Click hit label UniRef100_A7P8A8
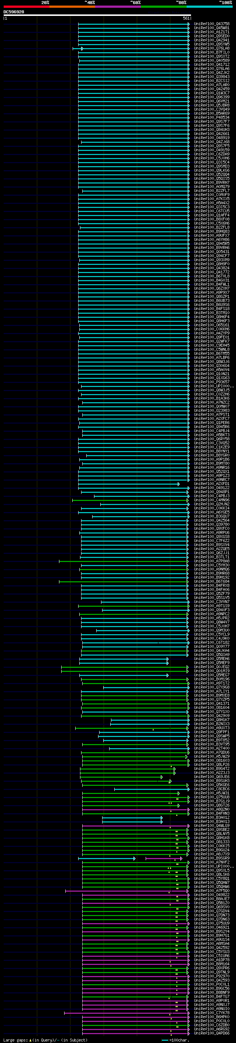This screenshot has height=1043, width=236. pos(212,561)
